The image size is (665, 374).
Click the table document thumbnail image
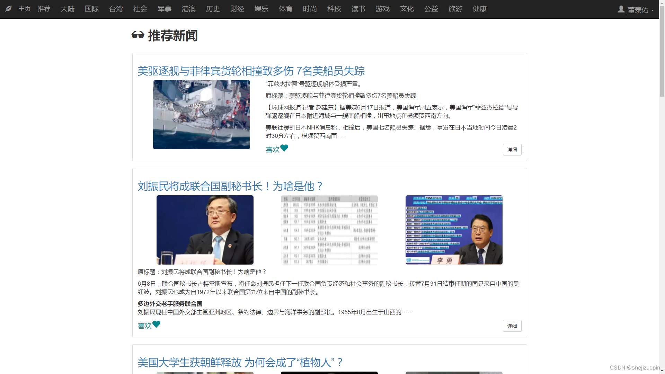(329, 230)
